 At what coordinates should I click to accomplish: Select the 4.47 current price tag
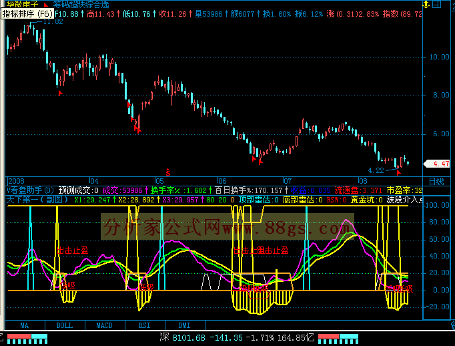pos(437,164)
